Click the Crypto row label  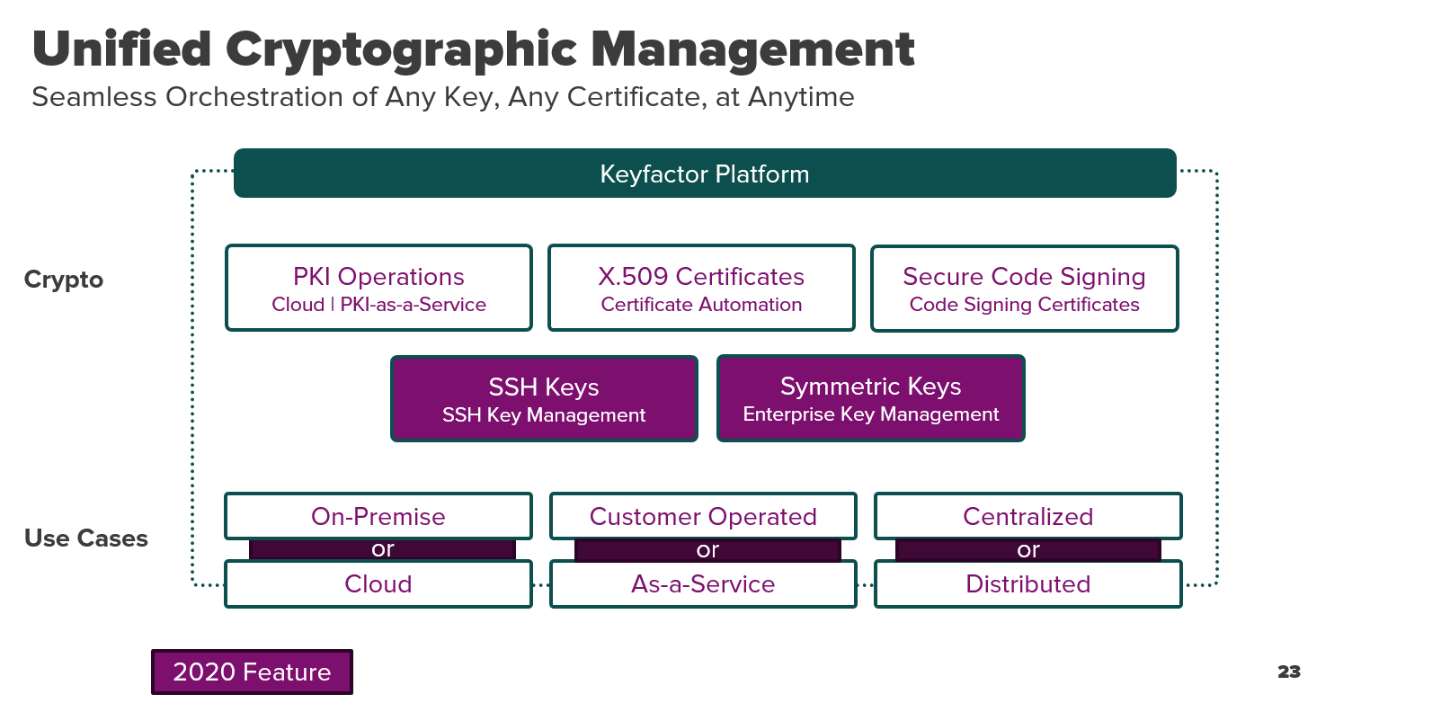[x=64, y=280]
